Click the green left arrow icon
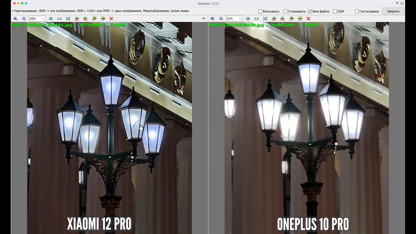This screenshot has height=234, width=416. coord(204,19)
